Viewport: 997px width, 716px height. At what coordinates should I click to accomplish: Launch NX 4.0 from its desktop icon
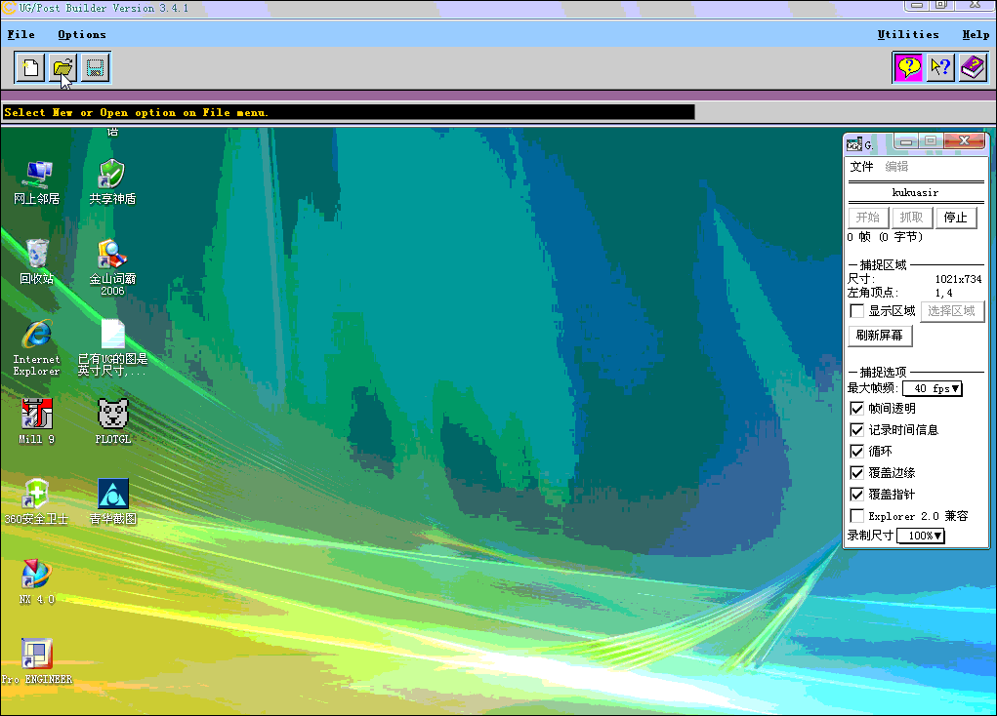36,576
